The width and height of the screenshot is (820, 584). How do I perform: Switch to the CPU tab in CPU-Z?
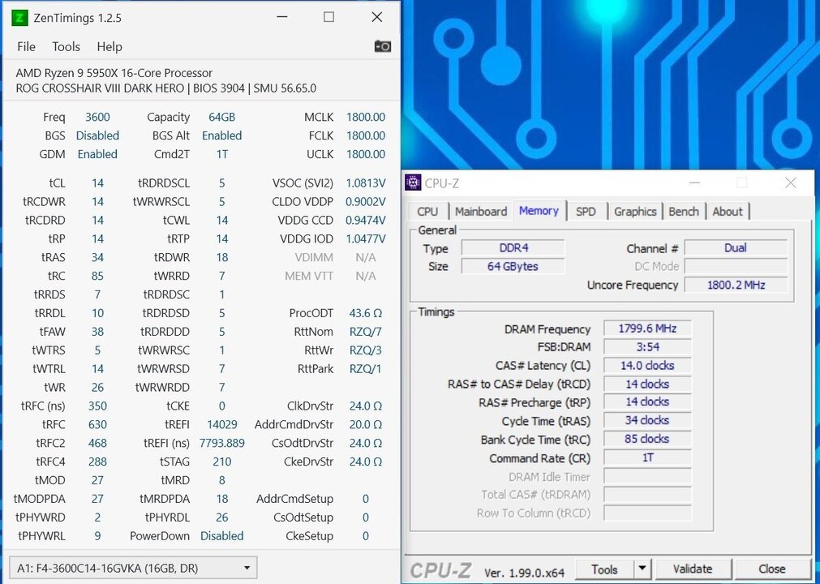[x=427, y=211]
